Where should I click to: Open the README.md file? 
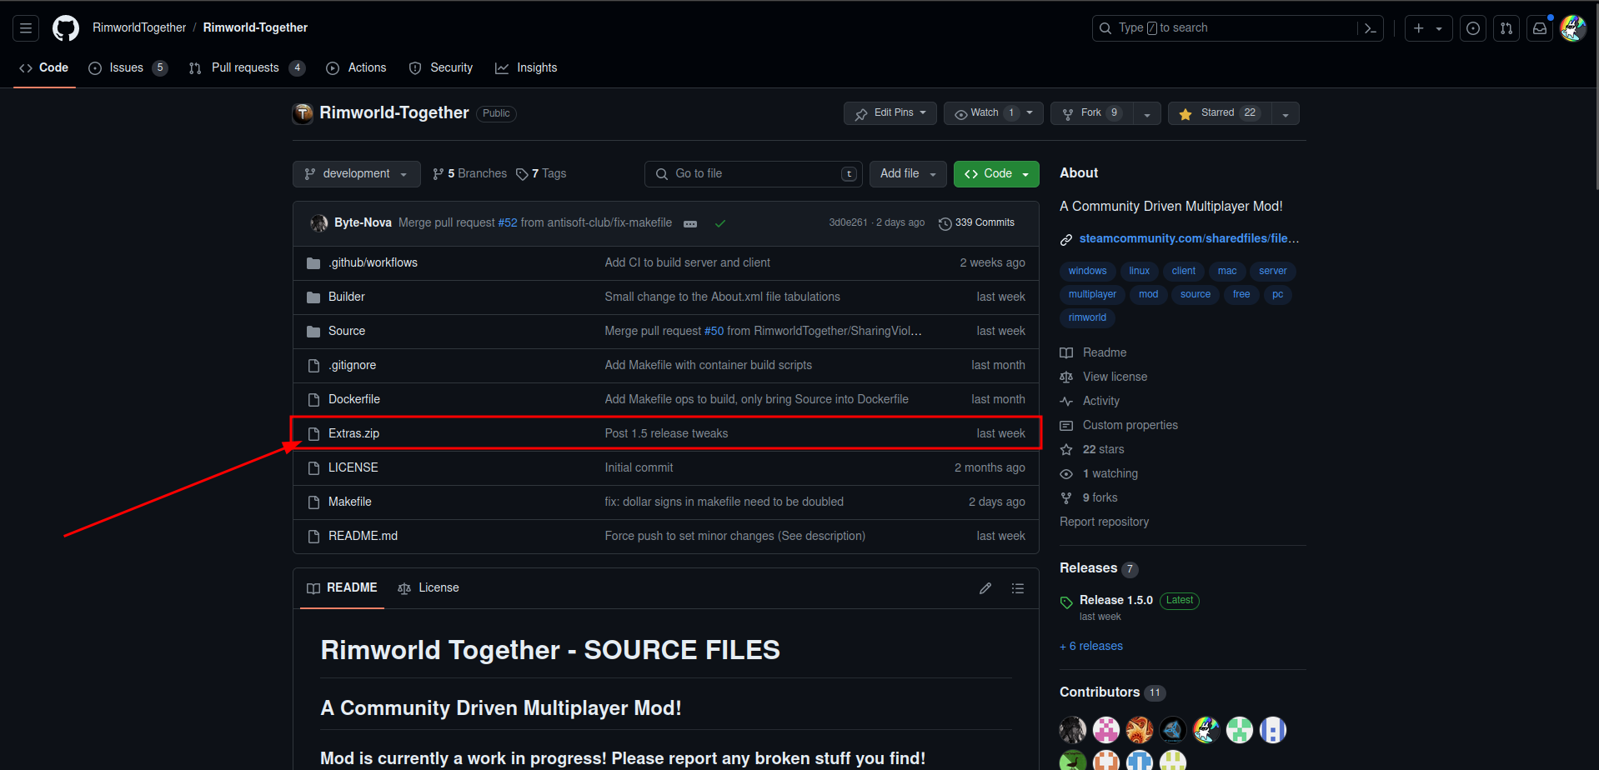[x=363, y=536]
